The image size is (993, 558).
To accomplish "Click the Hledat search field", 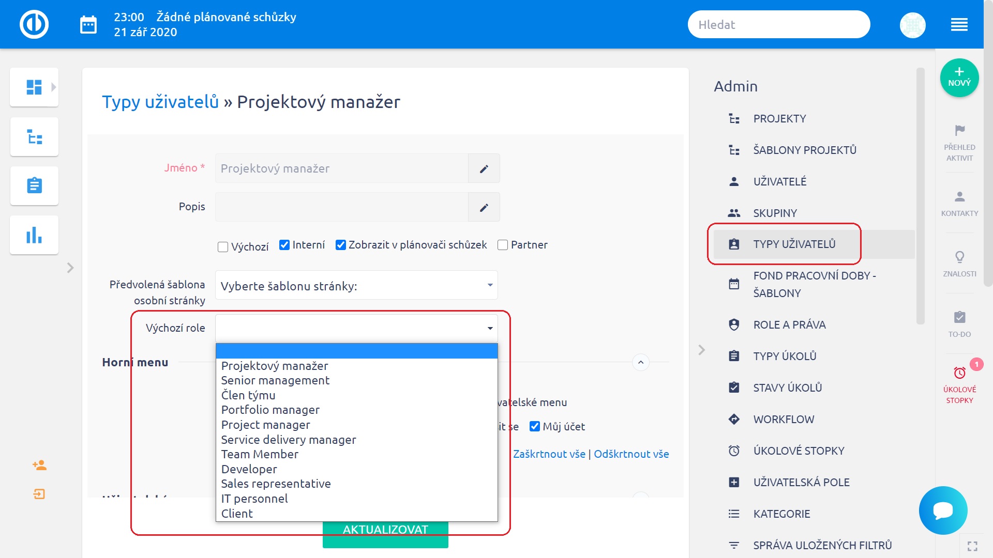I will 778,24.
